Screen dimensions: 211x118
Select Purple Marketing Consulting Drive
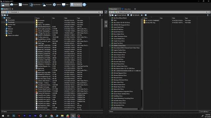[123, 98]
